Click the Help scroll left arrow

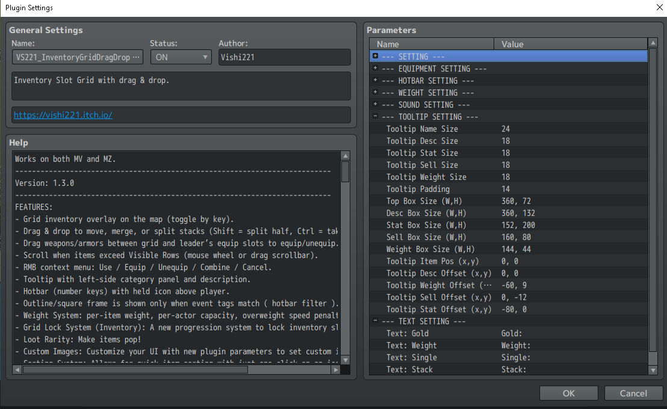point(17,370)
